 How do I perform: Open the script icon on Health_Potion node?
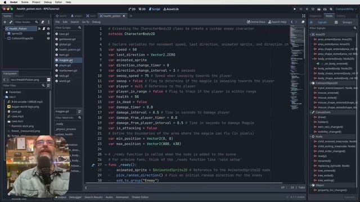(44, 29)
